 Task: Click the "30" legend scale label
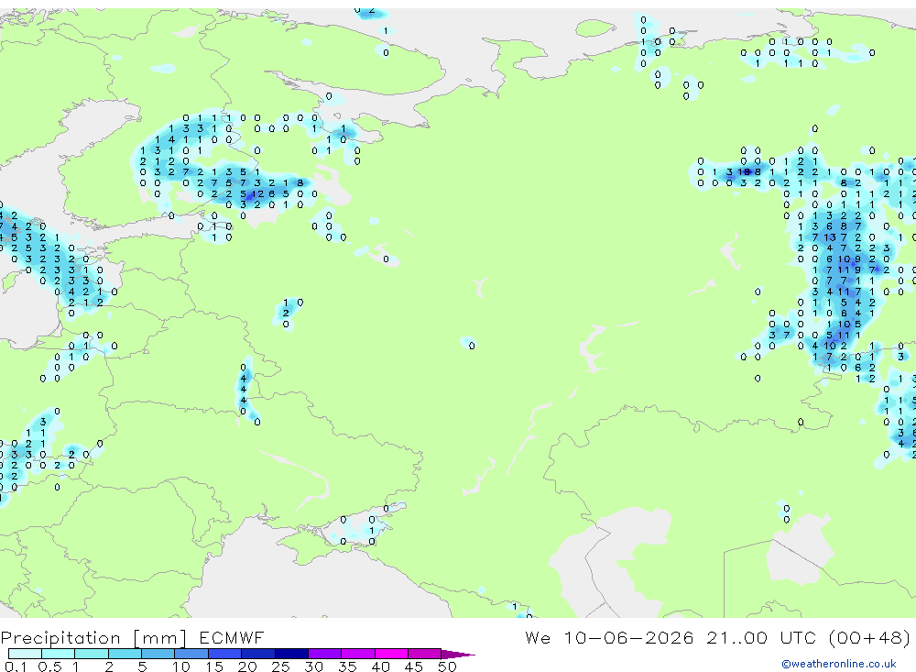[x=313, y=666]
